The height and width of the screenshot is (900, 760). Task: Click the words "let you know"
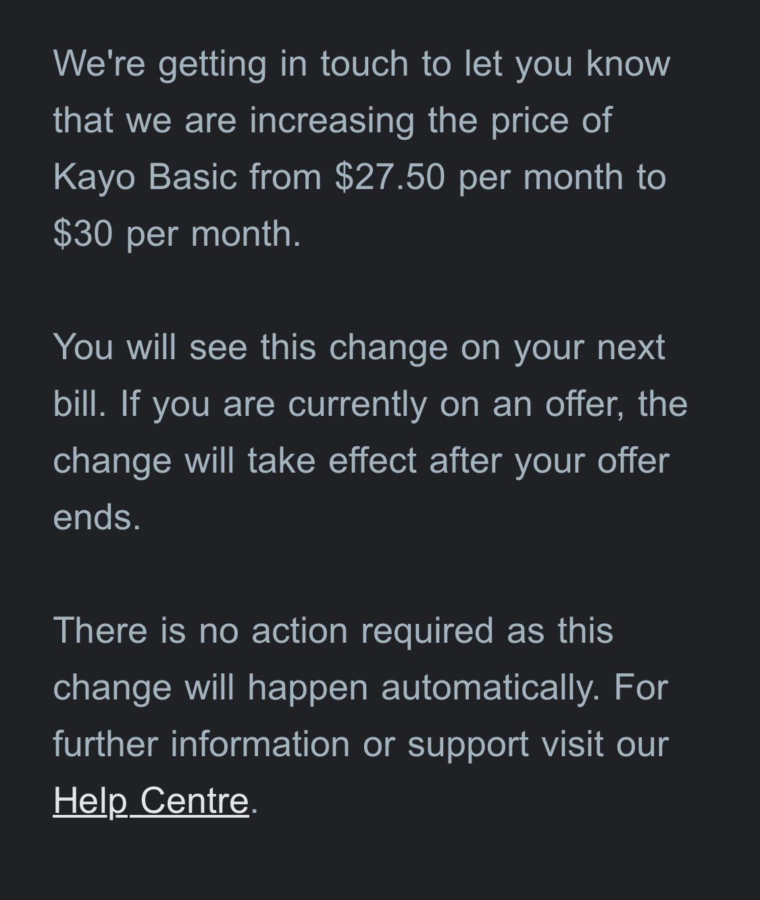(567, 64)
